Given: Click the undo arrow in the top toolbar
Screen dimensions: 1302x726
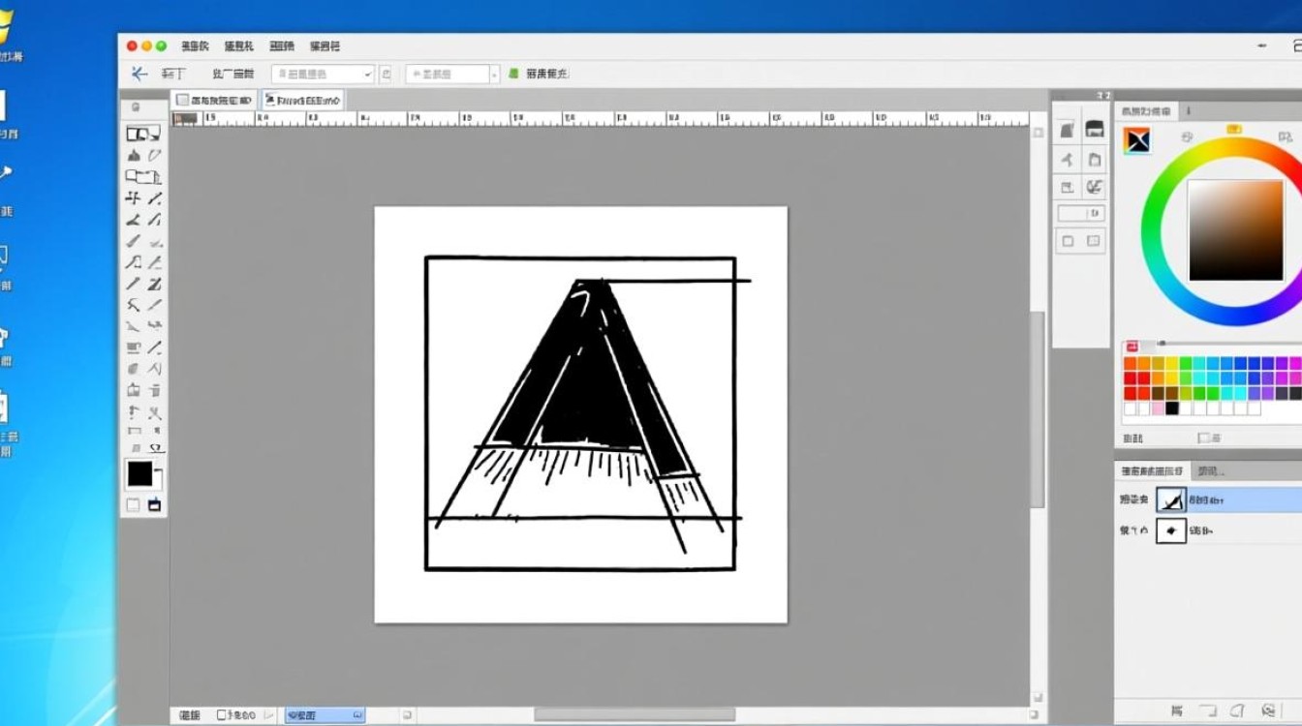Looking at the screenshot, I should tap(140, 74).
